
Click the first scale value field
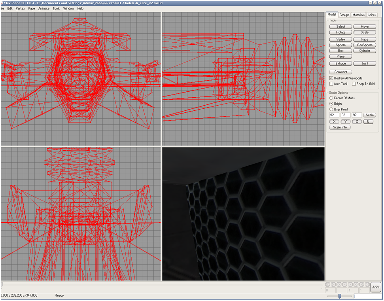tap(334, 115)
